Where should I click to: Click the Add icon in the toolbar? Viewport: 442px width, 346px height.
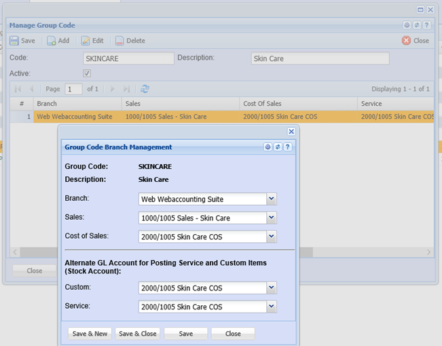pos(52,41)
